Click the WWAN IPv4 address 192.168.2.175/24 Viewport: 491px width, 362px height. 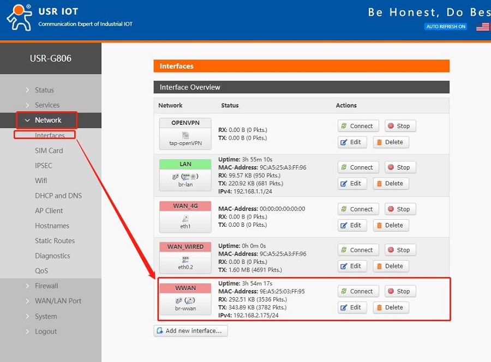[x=256, y=315]
